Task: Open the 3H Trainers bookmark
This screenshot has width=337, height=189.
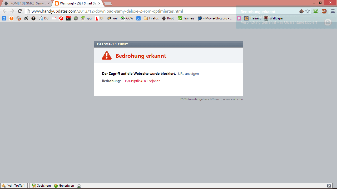Action: [x=186, y=18]
